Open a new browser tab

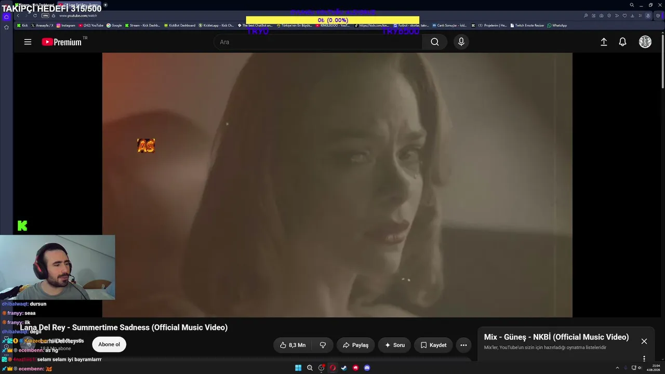105,5
